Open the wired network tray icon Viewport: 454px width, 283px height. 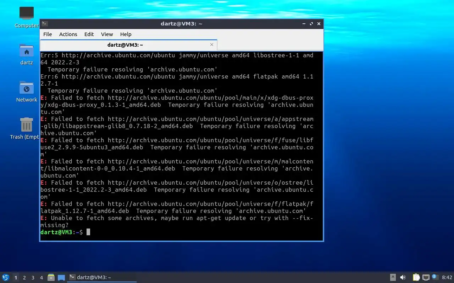pos(426,277)
